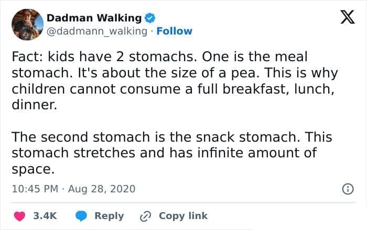The width and height of the screenshot is (367, 230).
Task: Click the word 'dinner.' in the tweet
Action: (x=29, y=104)
